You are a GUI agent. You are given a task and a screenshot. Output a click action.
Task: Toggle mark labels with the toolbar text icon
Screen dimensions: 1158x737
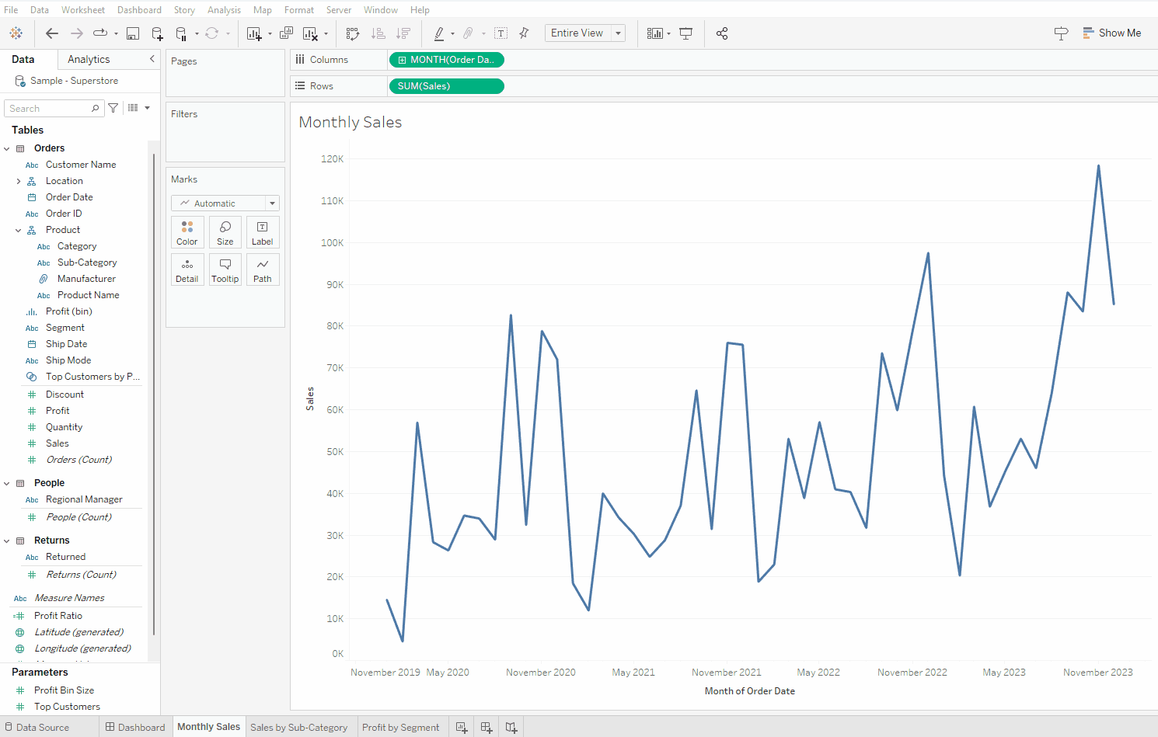[501, 33]
